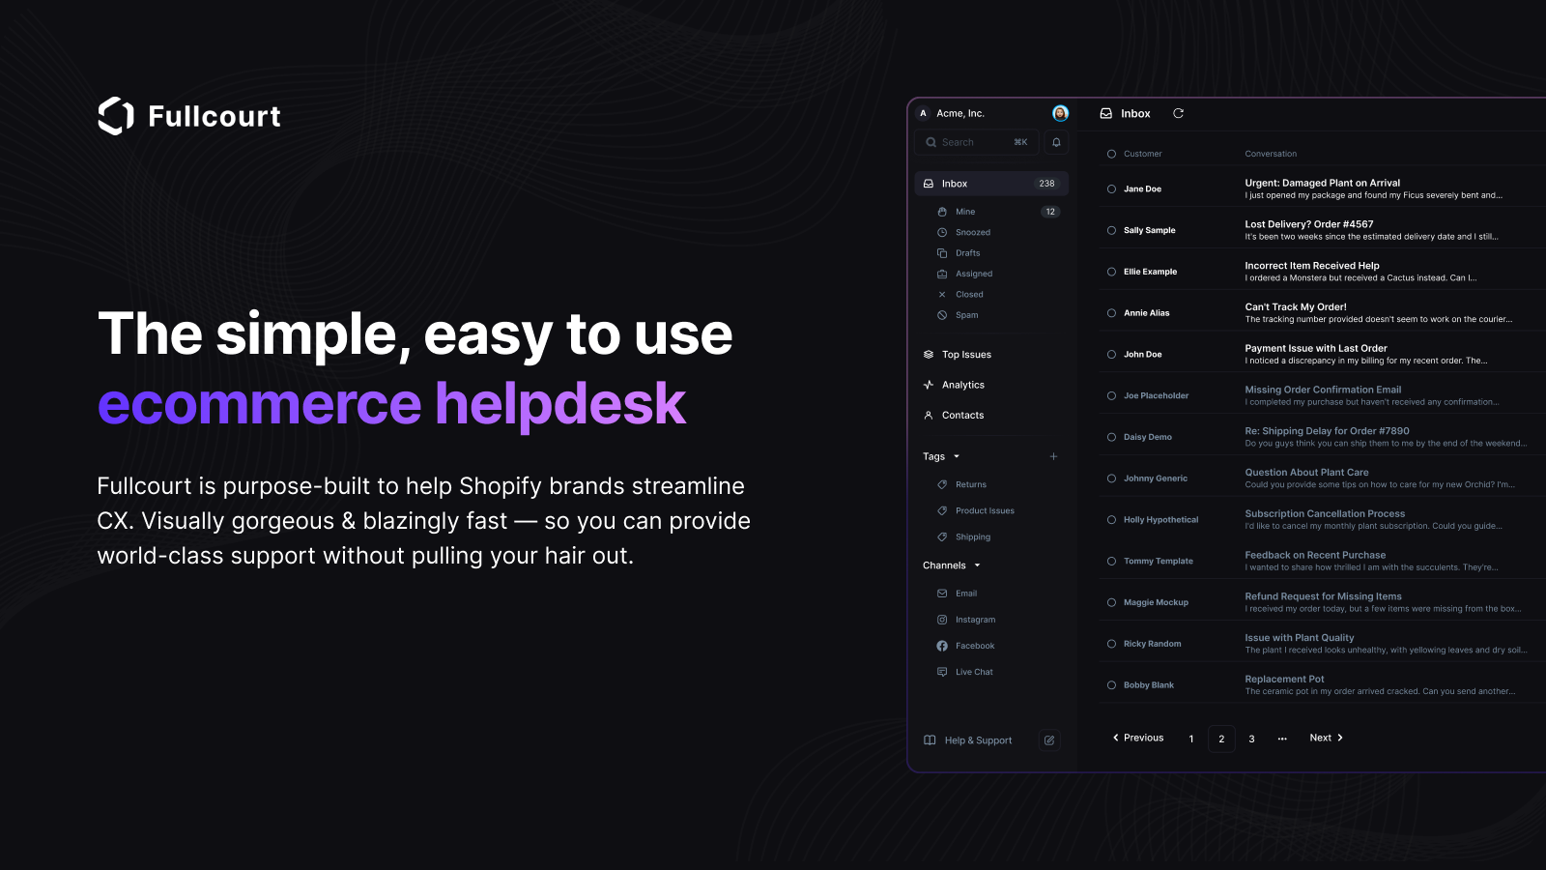Image resolution: width=1546 pixels, height=870 pixels.
Task: Select the Annie Alias conversation
Action: (1111, 313)
